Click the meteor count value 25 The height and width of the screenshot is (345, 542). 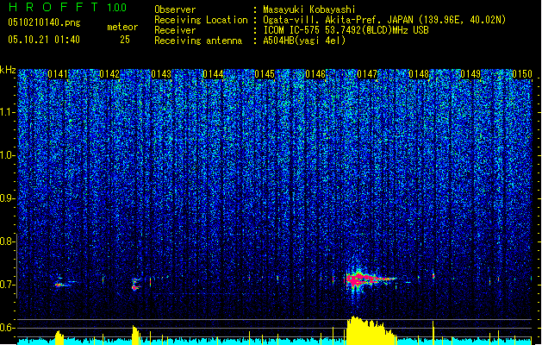(x=125, y=40)
